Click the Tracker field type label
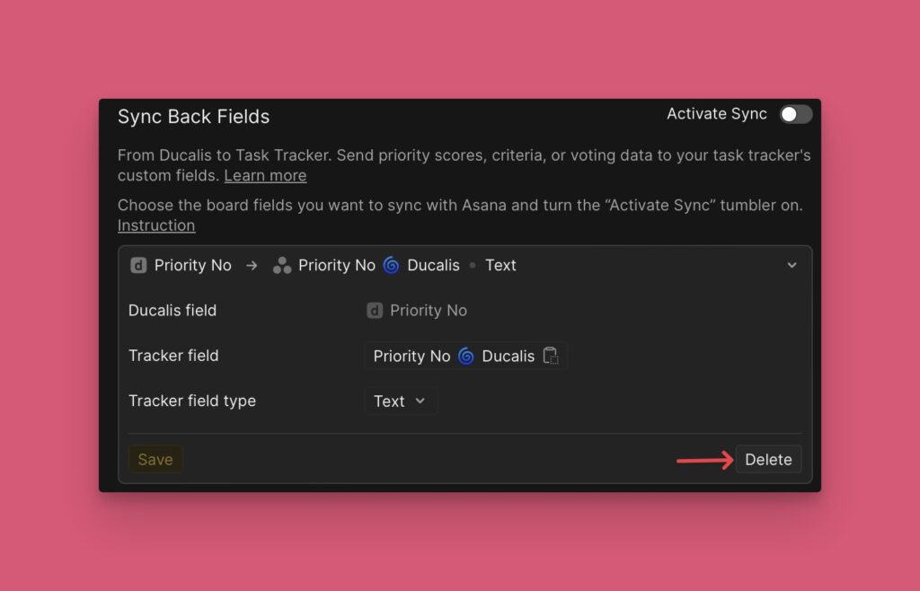 point(192,401)
